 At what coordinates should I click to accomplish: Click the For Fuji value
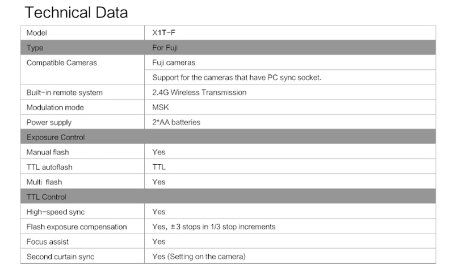click(165, 48)
